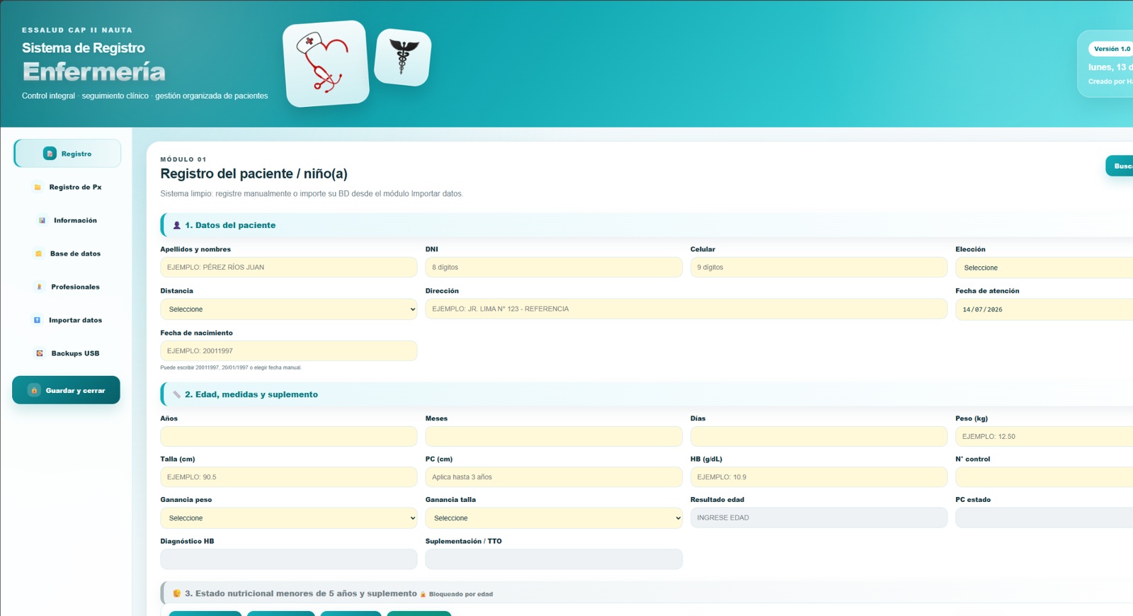
Task: Click the nurse heart stethoscope logo
Action: (x=326, y=64)
